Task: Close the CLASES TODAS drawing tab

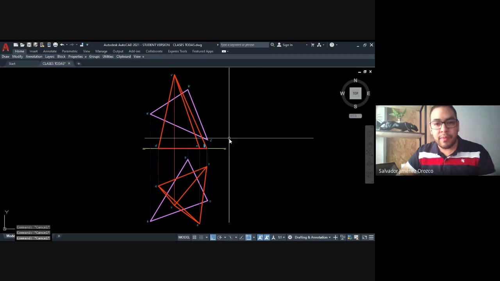Action: tap(69, 64)
